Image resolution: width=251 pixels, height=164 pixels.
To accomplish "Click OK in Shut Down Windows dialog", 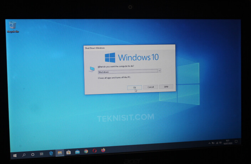I will coord(134,87).
